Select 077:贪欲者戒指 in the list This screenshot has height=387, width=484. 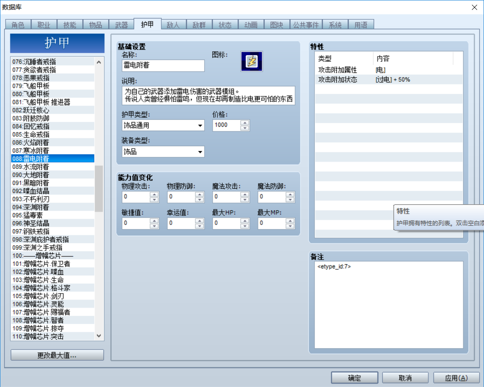(53, 70)
